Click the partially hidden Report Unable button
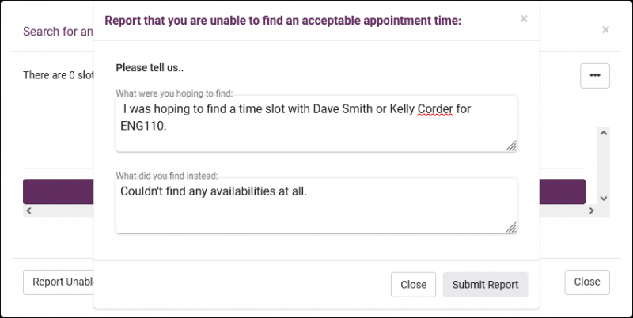 (x=59, y=282)
